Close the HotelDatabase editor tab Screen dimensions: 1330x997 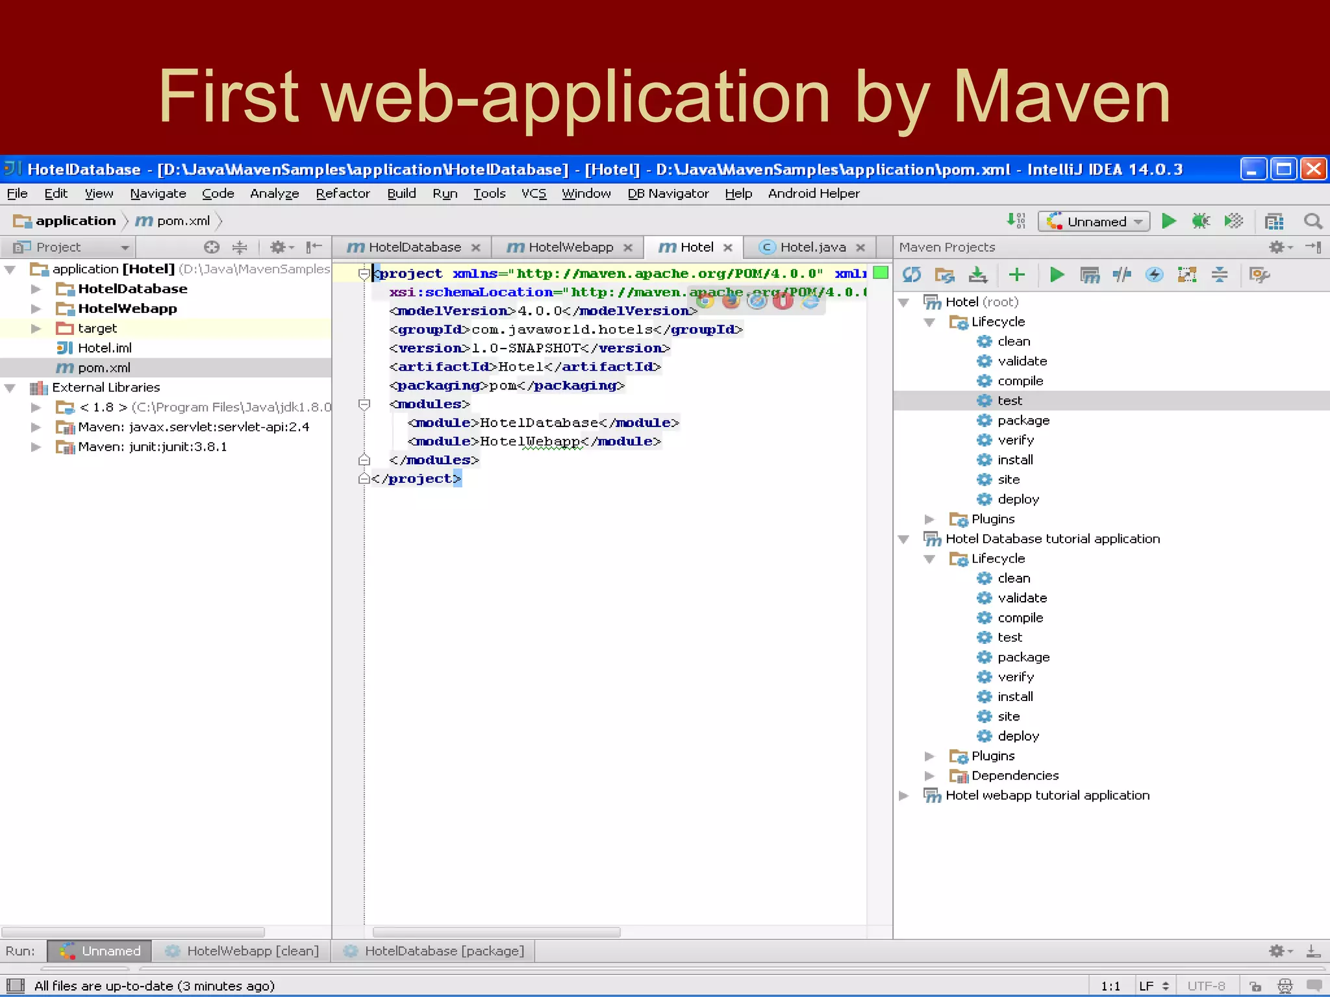tap(476, 248)
